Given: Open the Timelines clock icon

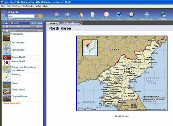Looking at the screenshot, I should coord(131,14).
